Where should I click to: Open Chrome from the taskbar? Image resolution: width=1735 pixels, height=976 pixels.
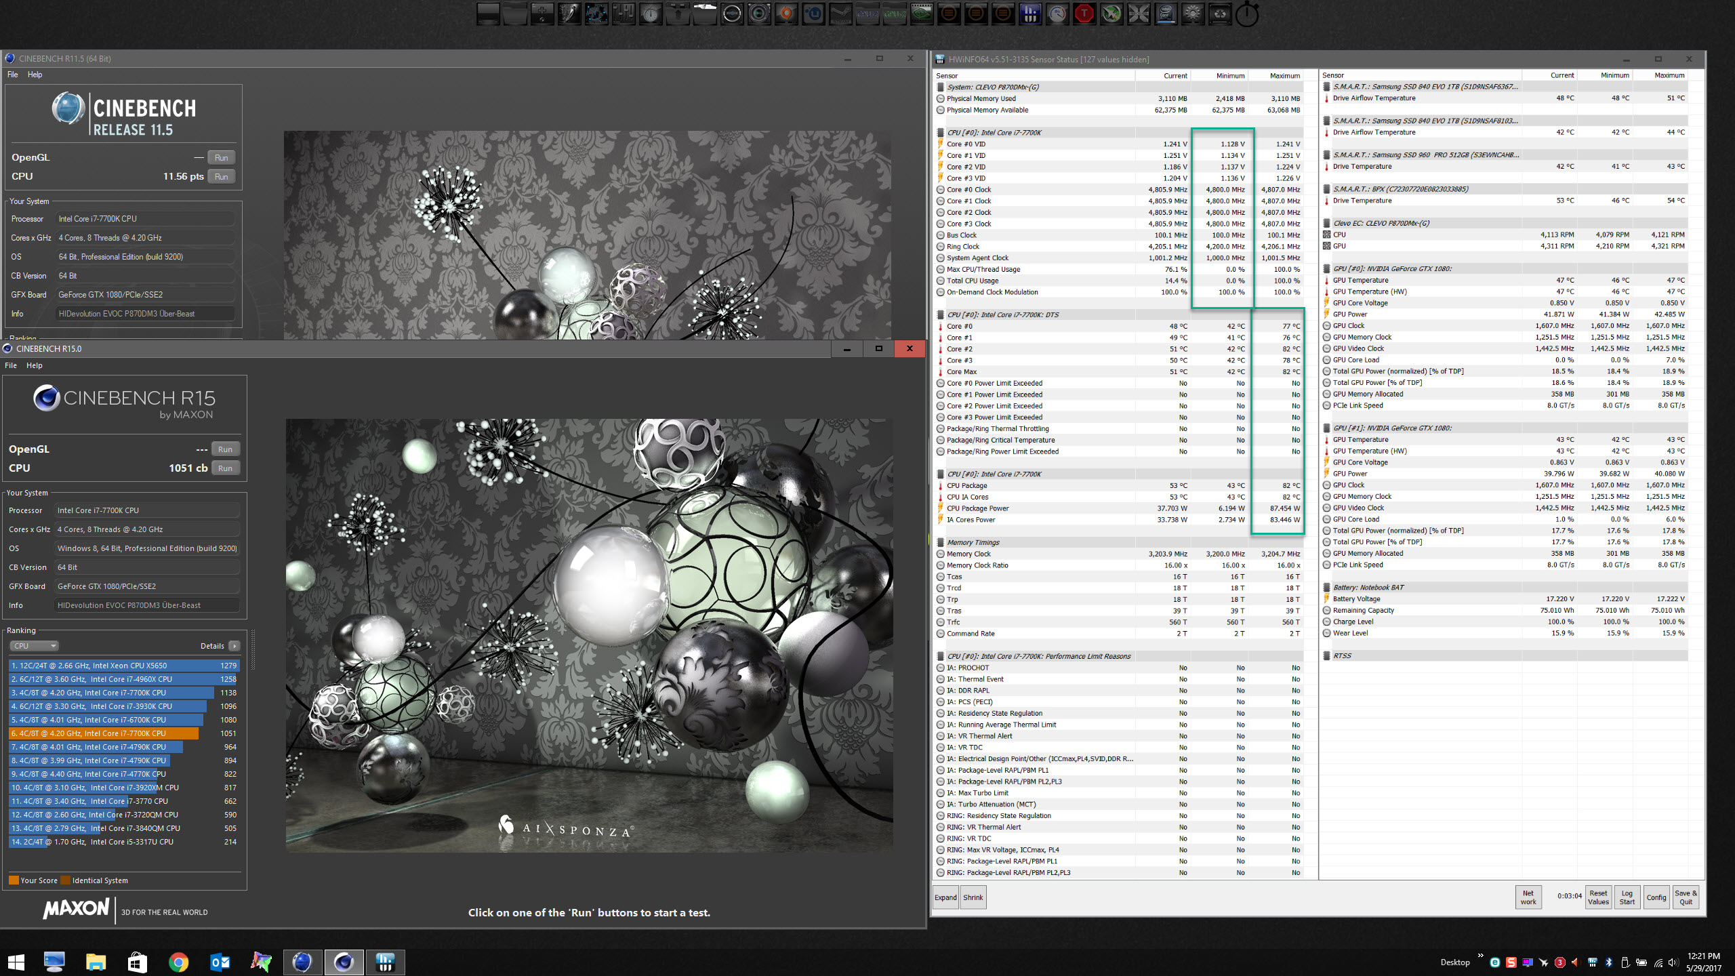178,962
